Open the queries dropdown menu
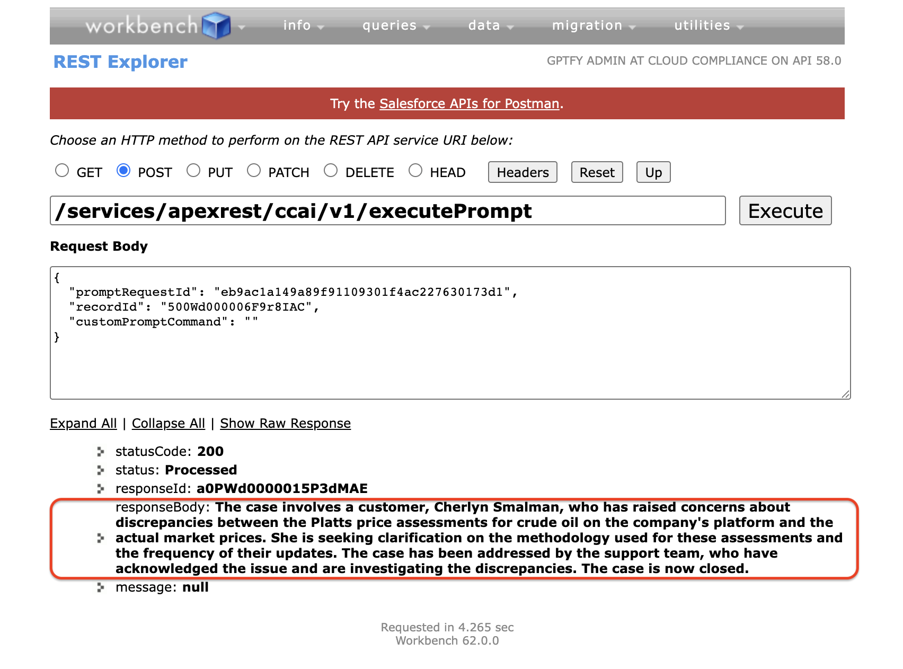903x669 pixels. pos(395,25)
